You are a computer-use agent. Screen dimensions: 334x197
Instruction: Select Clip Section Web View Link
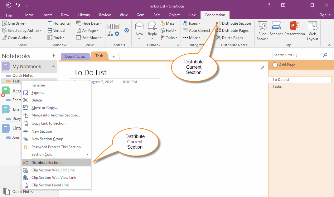click(53, 177)
